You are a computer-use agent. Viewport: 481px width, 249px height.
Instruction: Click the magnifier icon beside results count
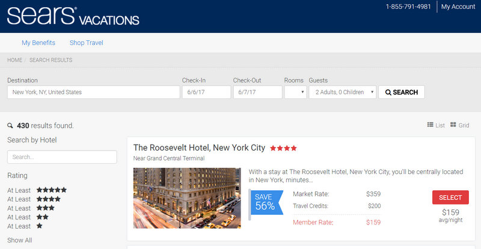10,125
